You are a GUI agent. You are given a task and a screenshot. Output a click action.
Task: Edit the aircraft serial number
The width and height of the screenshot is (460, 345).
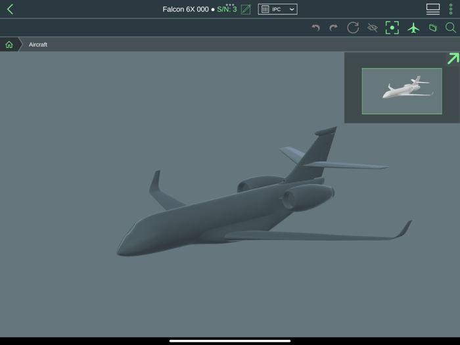[x=246, y=9]
